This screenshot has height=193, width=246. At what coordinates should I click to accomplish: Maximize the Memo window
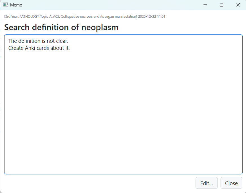pos(222,5)
